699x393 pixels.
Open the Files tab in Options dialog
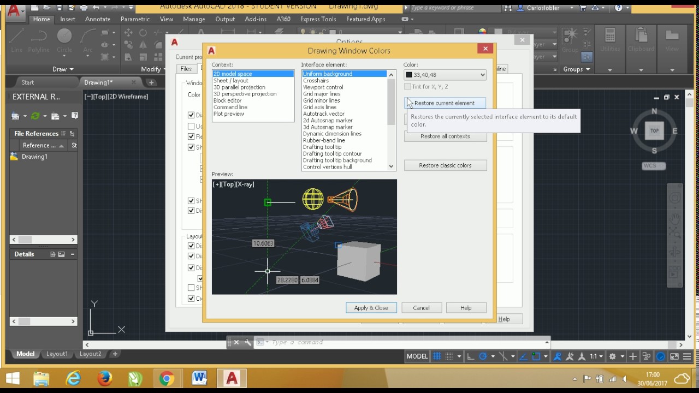186,69
